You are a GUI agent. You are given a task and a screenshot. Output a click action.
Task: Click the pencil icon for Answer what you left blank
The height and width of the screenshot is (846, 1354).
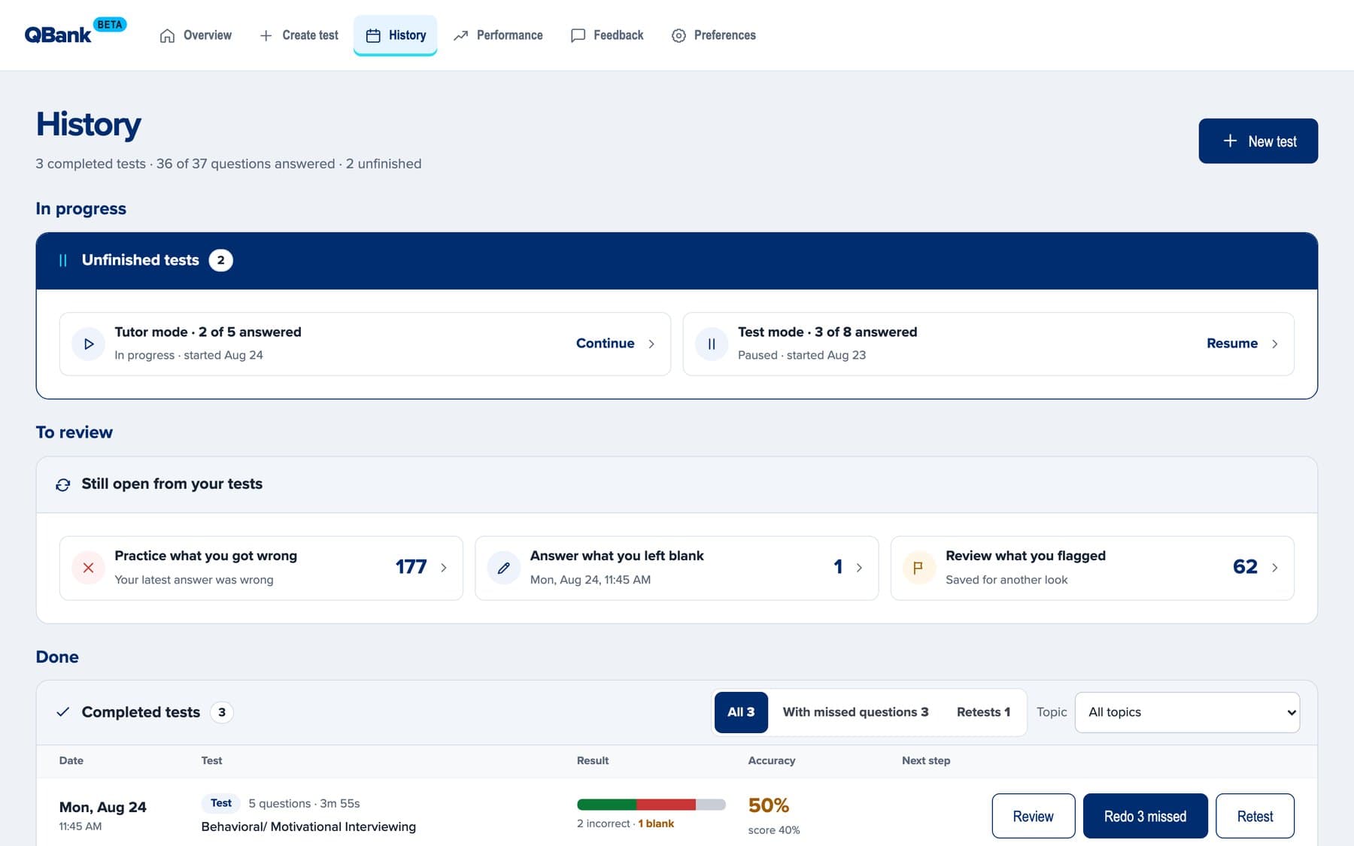pos(504,568)
